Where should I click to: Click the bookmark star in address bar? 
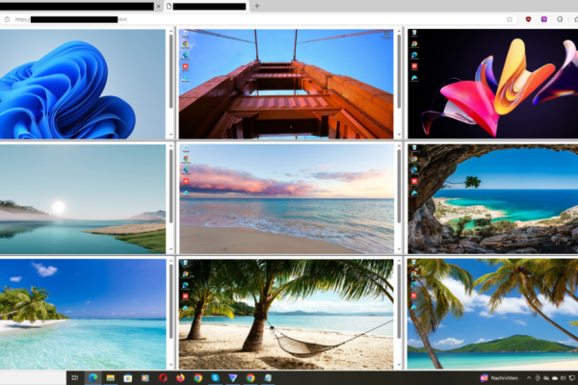pos(510,19)
